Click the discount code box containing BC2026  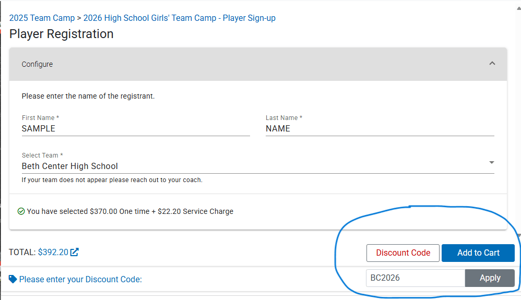(415, 278)
